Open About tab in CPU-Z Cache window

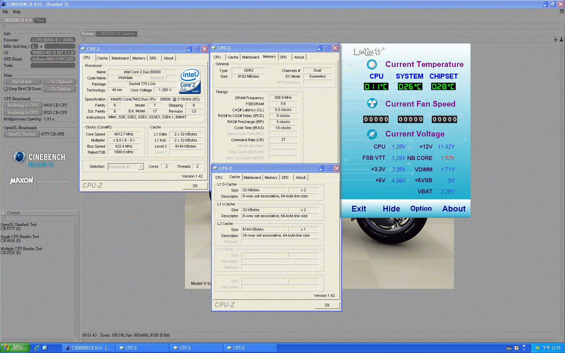click(x=301, y=178)
